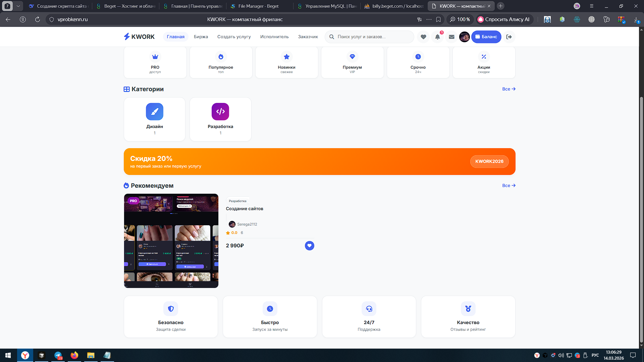Screen dimensions: 644x362
Task: Click the Качество medal icon
Action: (x=468, y=309)
